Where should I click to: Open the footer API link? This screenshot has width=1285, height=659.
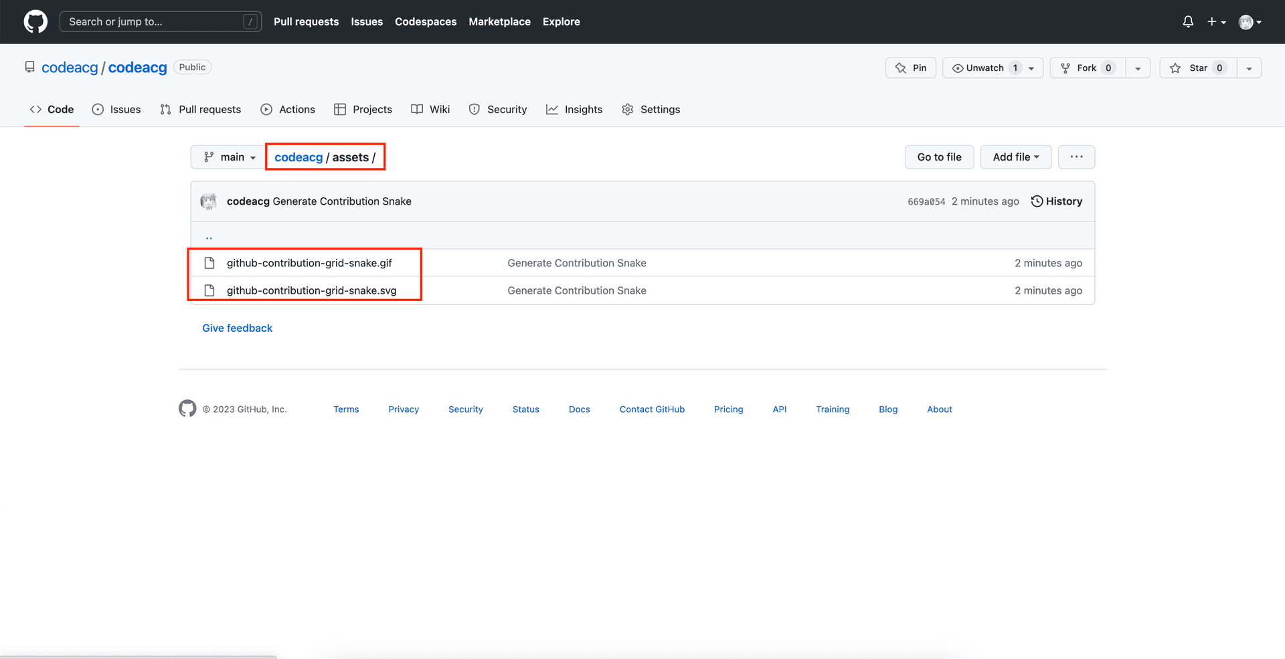(779, 409)
